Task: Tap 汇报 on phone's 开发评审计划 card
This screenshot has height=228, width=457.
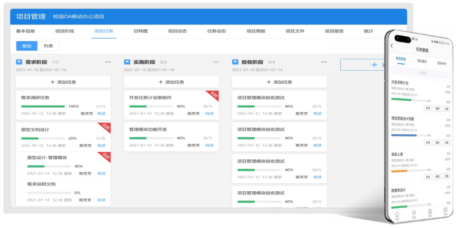Action: [x=447, y=109]
